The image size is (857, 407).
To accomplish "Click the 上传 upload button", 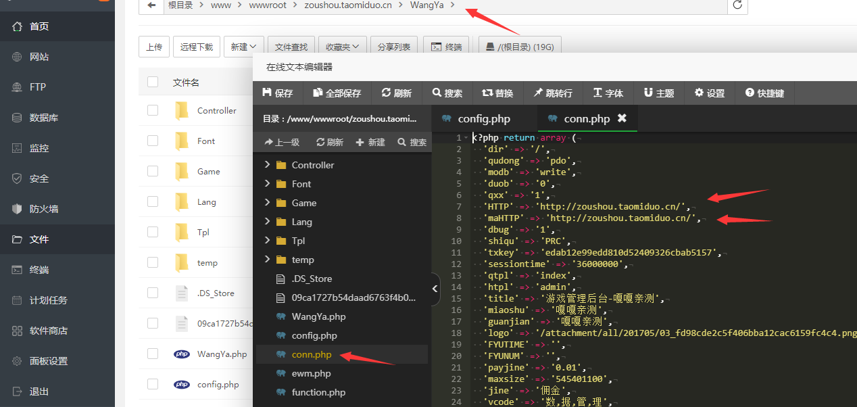I will [153, 47].
